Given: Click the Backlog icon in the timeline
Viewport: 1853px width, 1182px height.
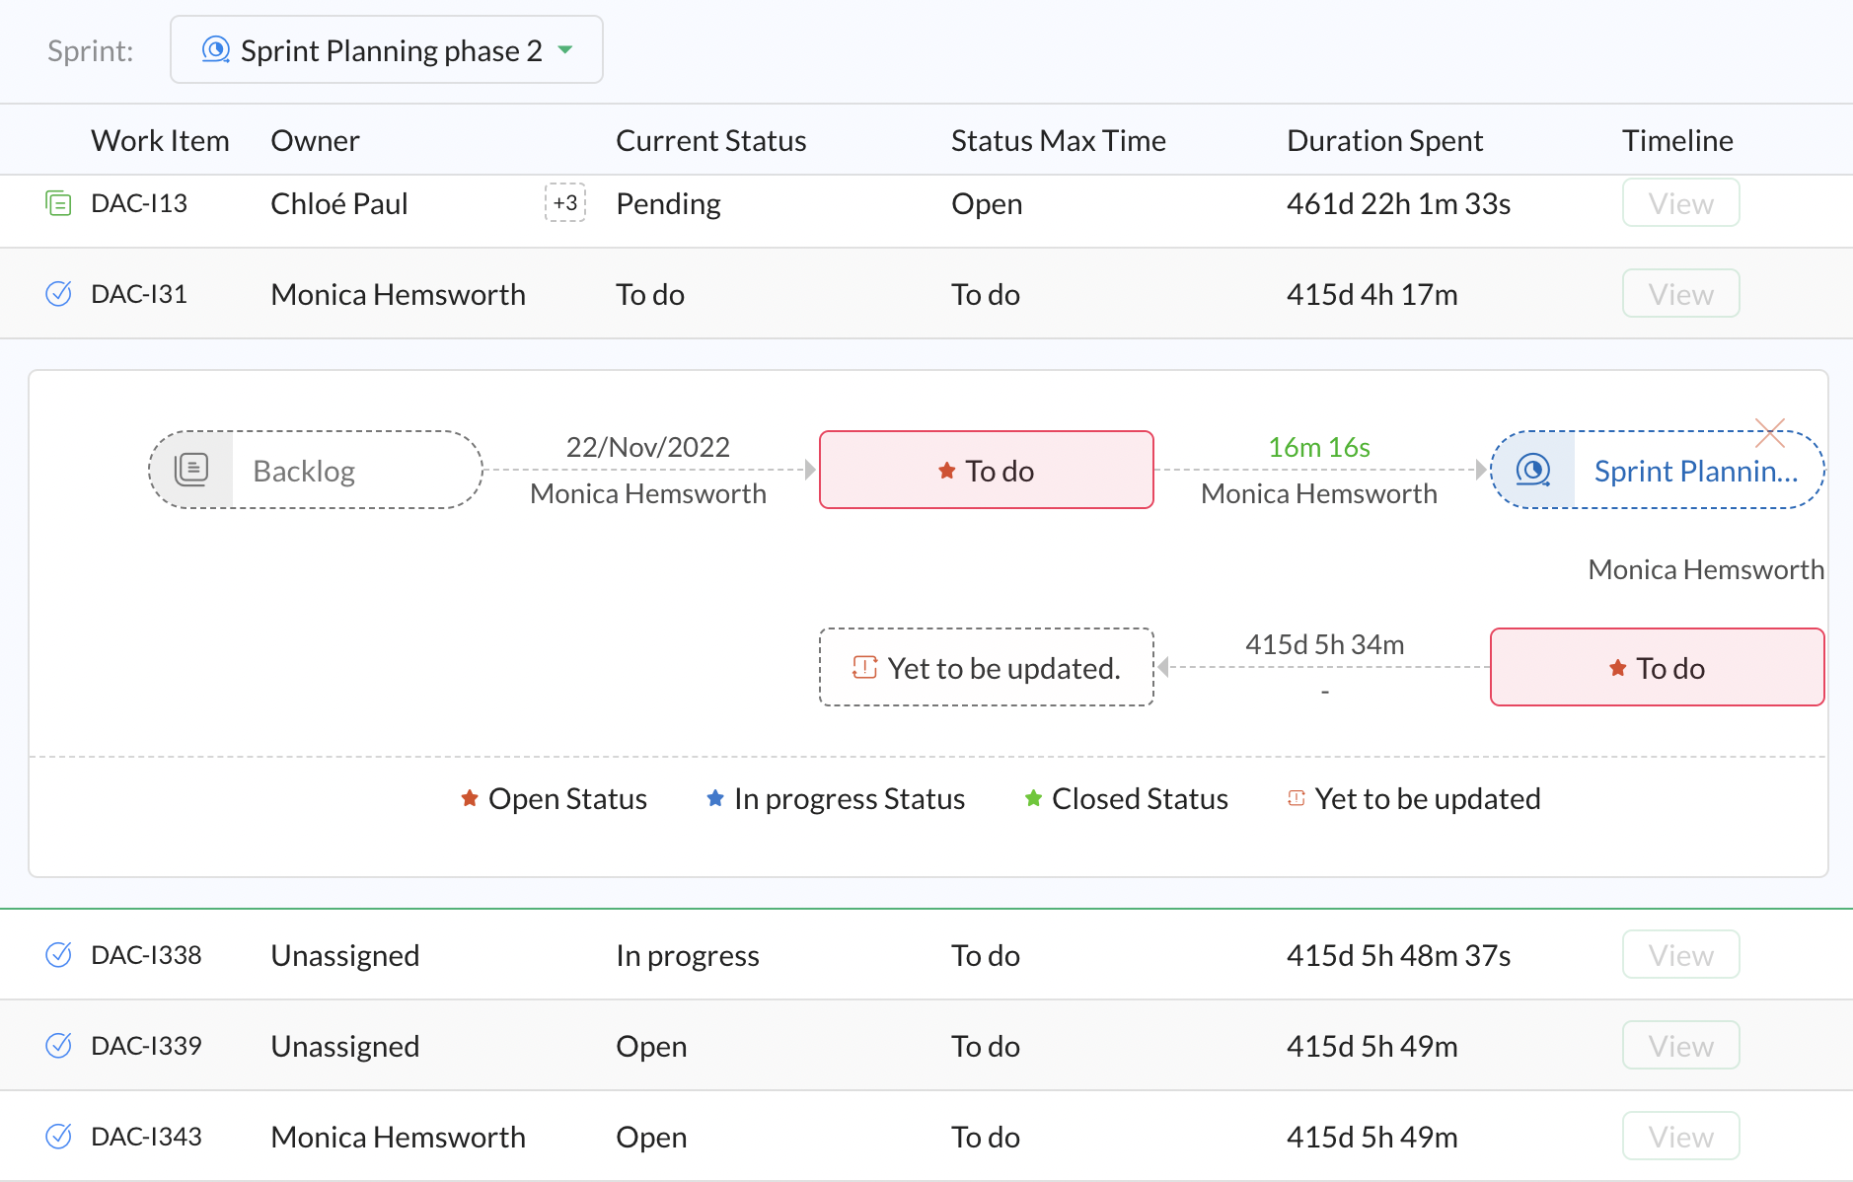Looking at the screenshot, I should point(191,470).
